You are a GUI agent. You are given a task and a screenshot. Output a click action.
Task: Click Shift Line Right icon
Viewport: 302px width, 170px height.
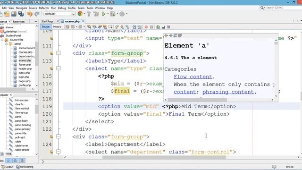click(x=140, y=27)
